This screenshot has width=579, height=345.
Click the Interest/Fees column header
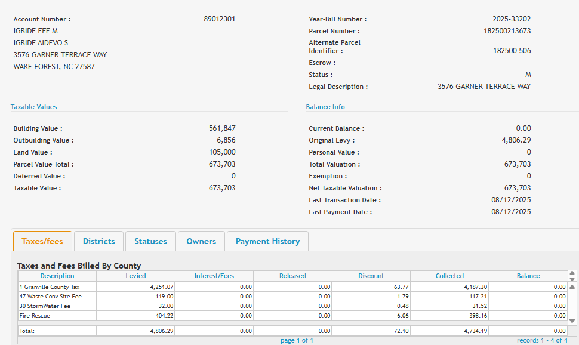[x=214, y=276]
